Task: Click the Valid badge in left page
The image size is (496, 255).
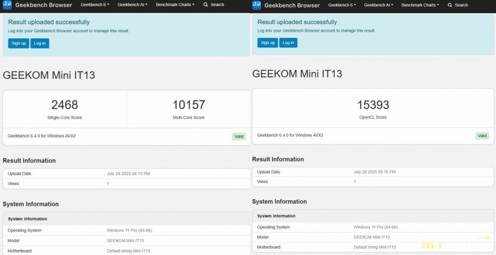Action: 239,136
